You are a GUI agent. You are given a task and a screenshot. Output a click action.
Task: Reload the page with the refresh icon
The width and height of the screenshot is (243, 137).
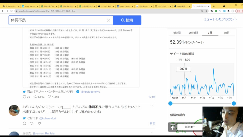pyautogui.click(x=11, y=11)
